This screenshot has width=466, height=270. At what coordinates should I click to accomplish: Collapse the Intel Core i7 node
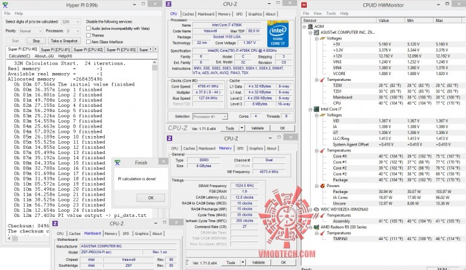pos(310,109)
